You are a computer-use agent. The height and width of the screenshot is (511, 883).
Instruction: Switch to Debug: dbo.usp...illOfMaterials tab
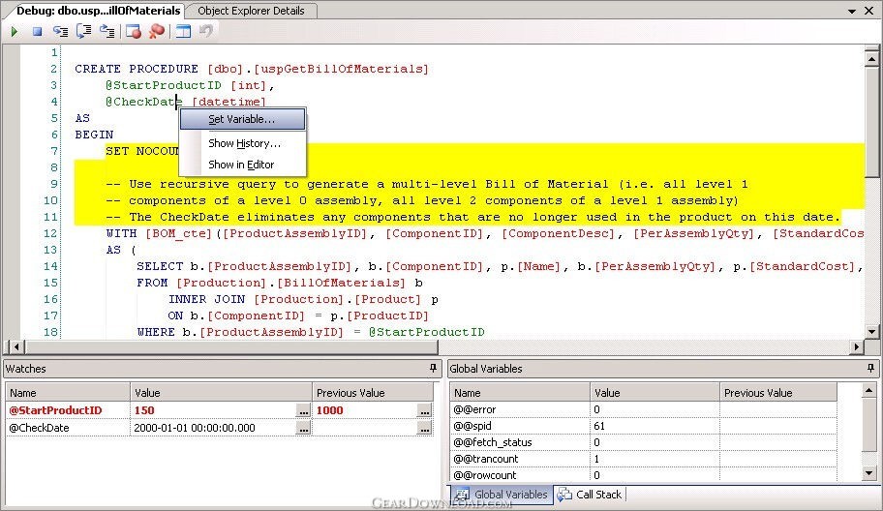pyautogui.click(x=98, y=11)
